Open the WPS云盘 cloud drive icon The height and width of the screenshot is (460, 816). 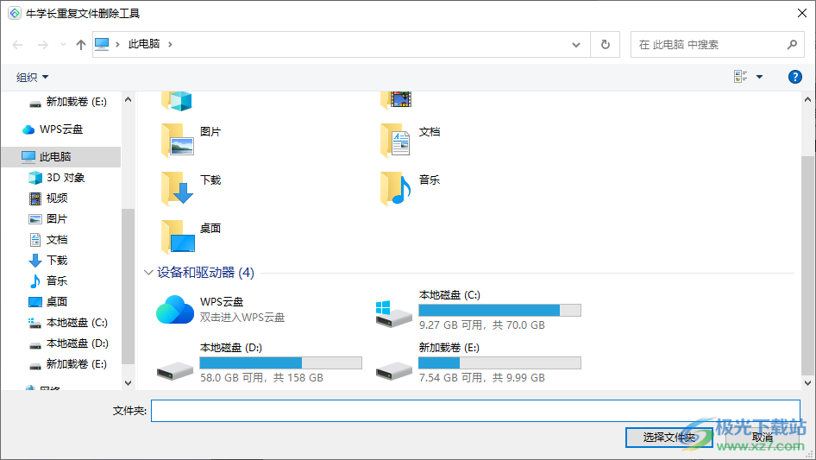[x=175, y=309]
